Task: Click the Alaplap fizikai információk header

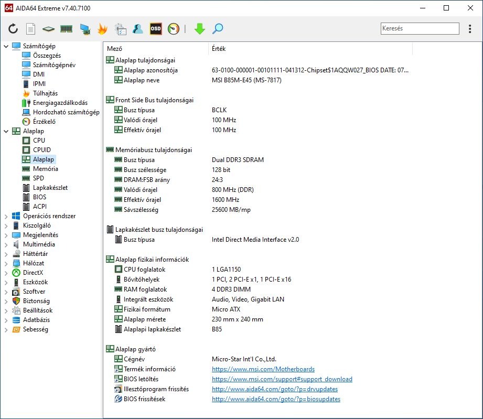Action: (152, 260)
